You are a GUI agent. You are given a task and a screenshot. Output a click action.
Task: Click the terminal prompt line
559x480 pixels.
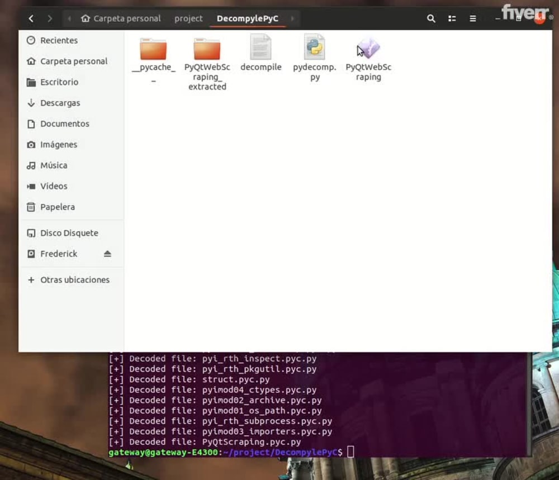pyautogui.click(x=224, y=452)
